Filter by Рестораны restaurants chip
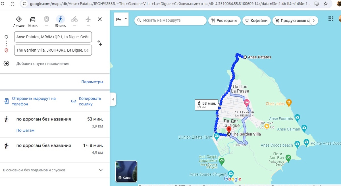 pos(224,20)
